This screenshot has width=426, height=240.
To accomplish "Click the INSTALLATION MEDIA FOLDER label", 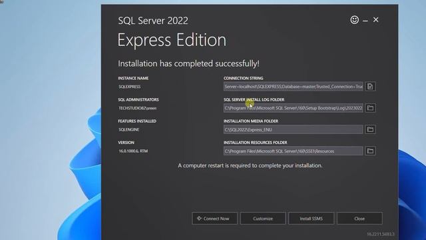I will click(251, 121).
